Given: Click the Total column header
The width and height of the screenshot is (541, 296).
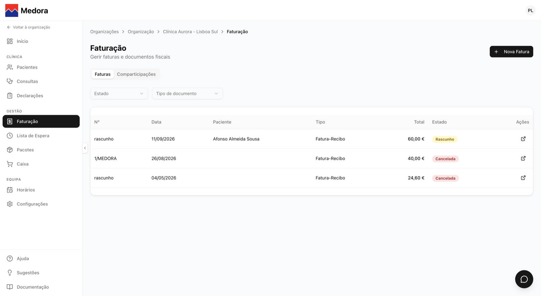Looking at the screenshot, I should coord(419,122).
